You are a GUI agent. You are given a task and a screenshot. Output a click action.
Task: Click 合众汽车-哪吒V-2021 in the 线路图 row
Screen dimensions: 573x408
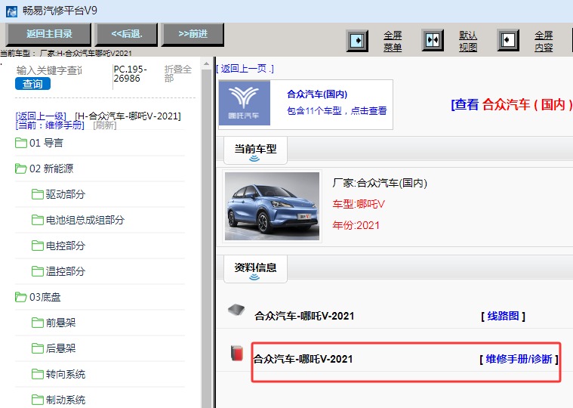304,316
